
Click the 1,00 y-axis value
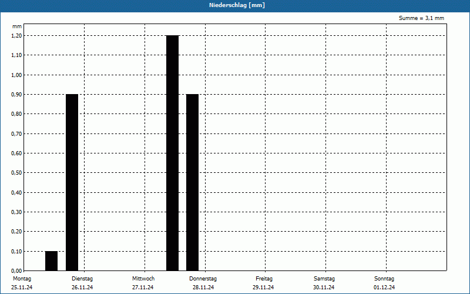click(x=16, y=75)
